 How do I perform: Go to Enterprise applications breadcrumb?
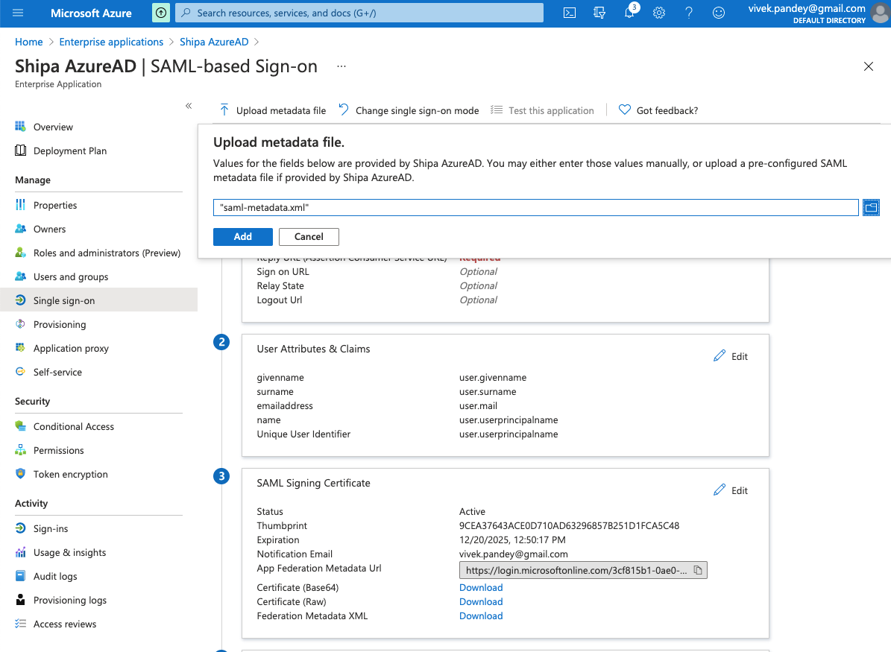click(111, 42)
